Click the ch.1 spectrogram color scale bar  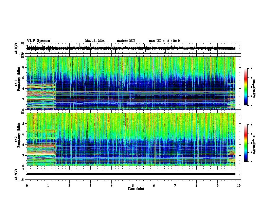click(246, 87)
